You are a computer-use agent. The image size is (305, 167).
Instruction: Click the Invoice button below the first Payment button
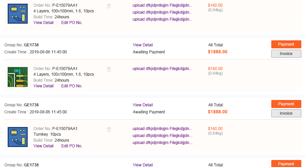click(x=286, y=54)
